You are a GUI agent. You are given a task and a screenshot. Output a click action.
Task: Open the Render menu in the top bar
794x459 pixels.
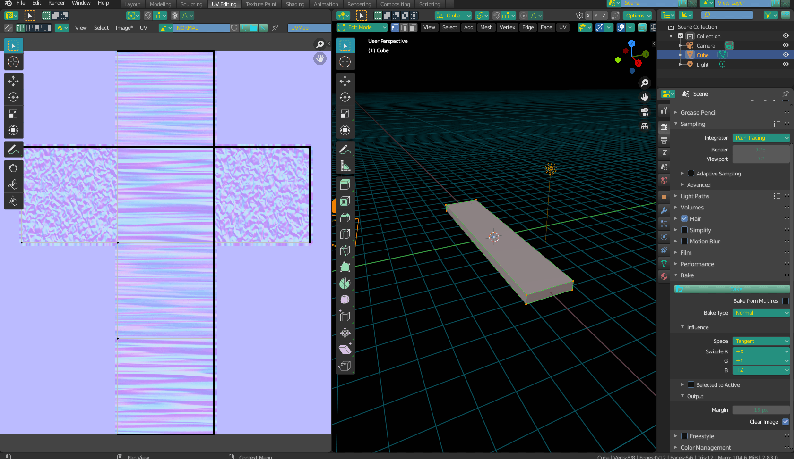56,3
